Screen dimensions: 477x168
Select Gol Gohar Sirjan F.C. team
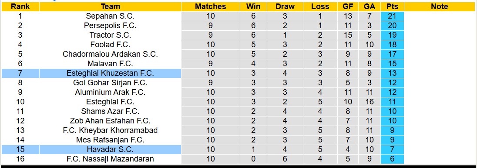110,83
